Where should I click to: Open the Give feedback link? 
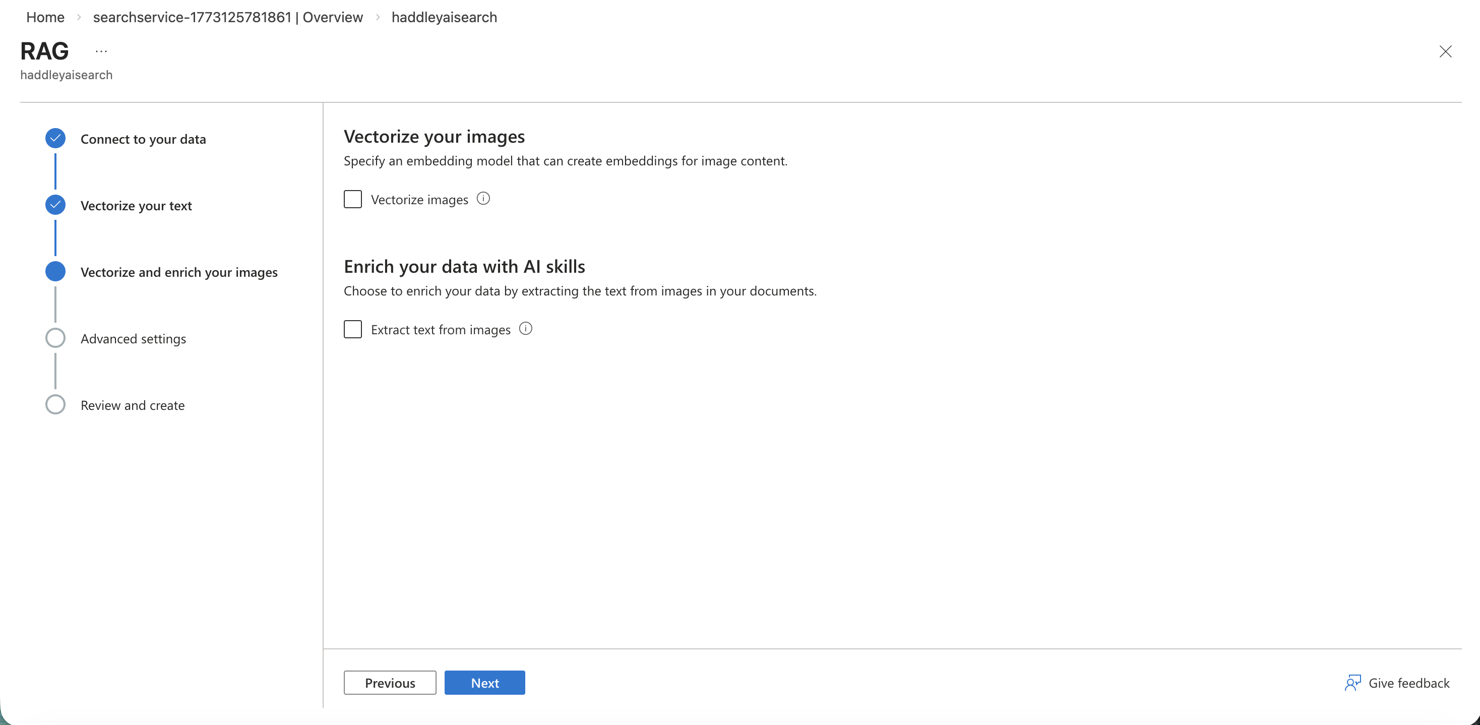pyautogui.click(x=1407, y=684)
